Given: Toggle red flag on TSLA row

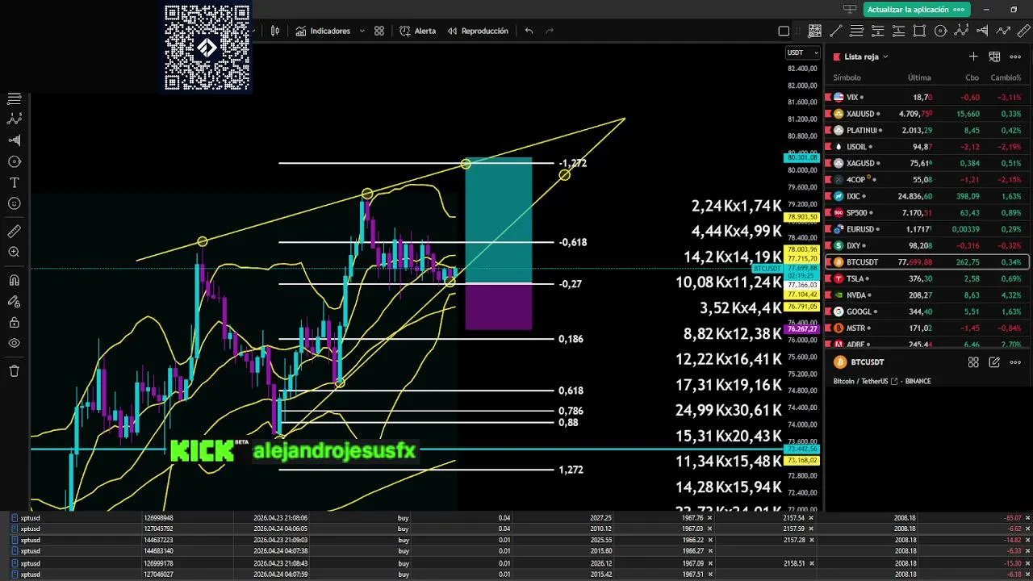Looking at the screenshot, I should 828,278.
